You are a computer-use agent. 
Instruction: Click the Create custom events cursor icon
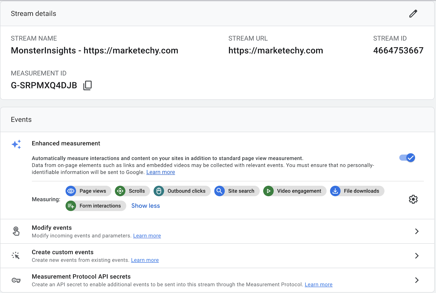tap(16, 255)
